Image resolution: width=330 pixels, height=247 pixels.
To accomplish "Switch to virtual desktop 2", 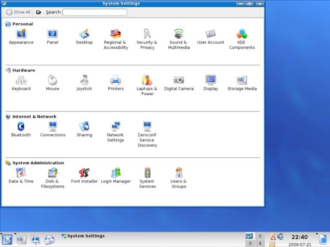I will click(x=260, y=236).
